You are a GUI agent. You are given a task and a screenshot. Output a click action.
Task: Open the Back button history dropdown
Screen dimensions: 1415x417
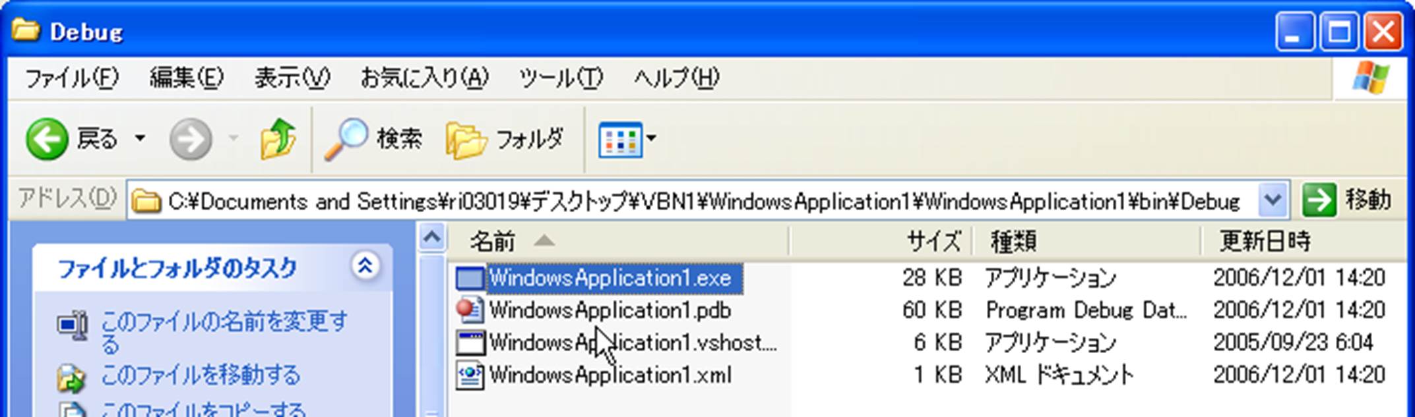pyautogui.click(x=140, y=139)
